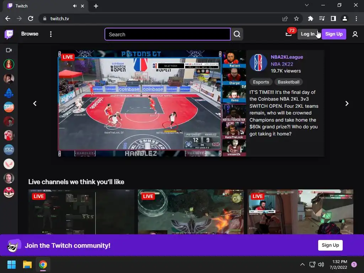Viewport: 364px width, 273px height.
Task: Click the magnifier search button
Action: tap(237, 34)
